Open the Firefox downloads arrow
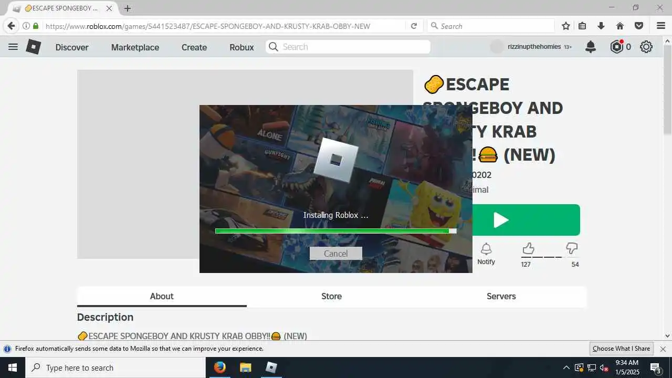Screen dimensions: 672x378 [601, 26]
